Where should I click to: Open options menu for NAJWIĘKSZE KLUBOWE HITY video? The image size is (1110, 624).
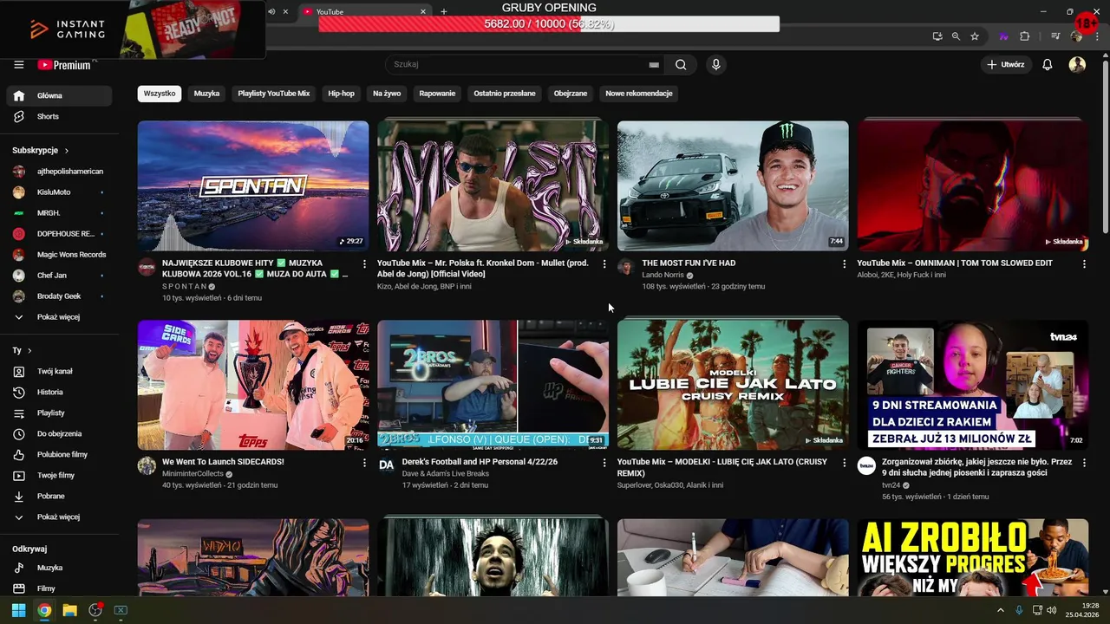(364, 263)
